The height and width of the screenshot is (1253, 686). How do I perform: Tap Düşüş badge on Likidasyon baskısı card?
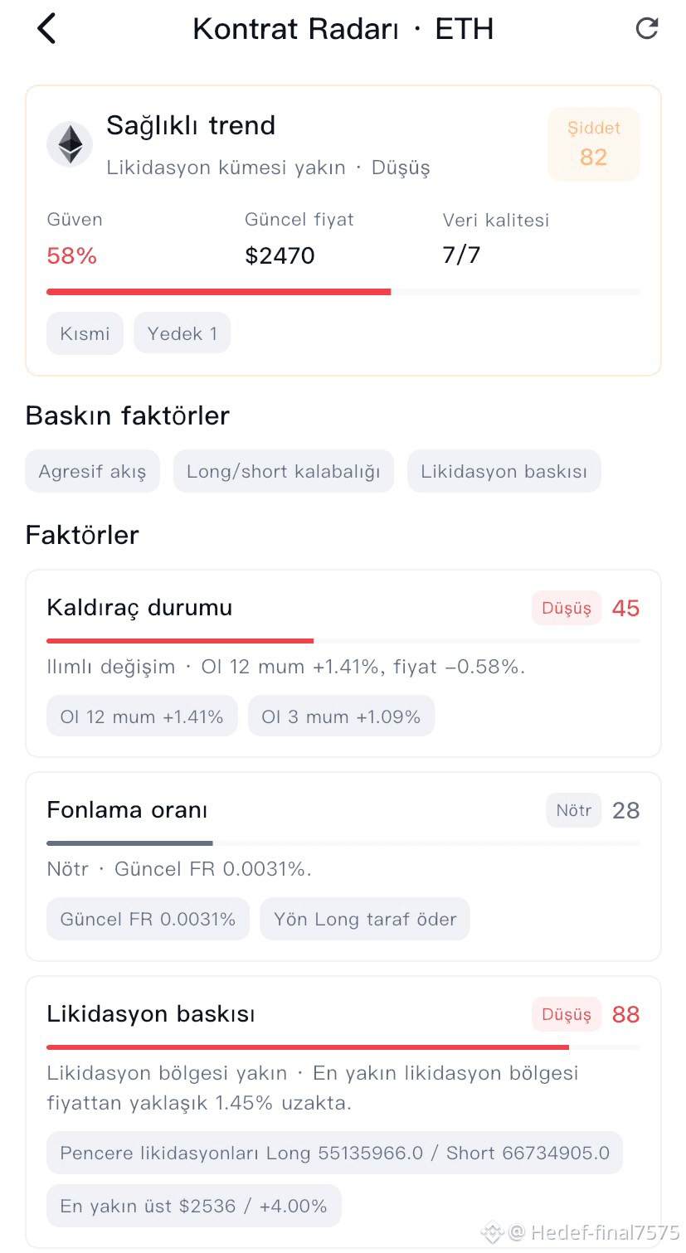567,1014
